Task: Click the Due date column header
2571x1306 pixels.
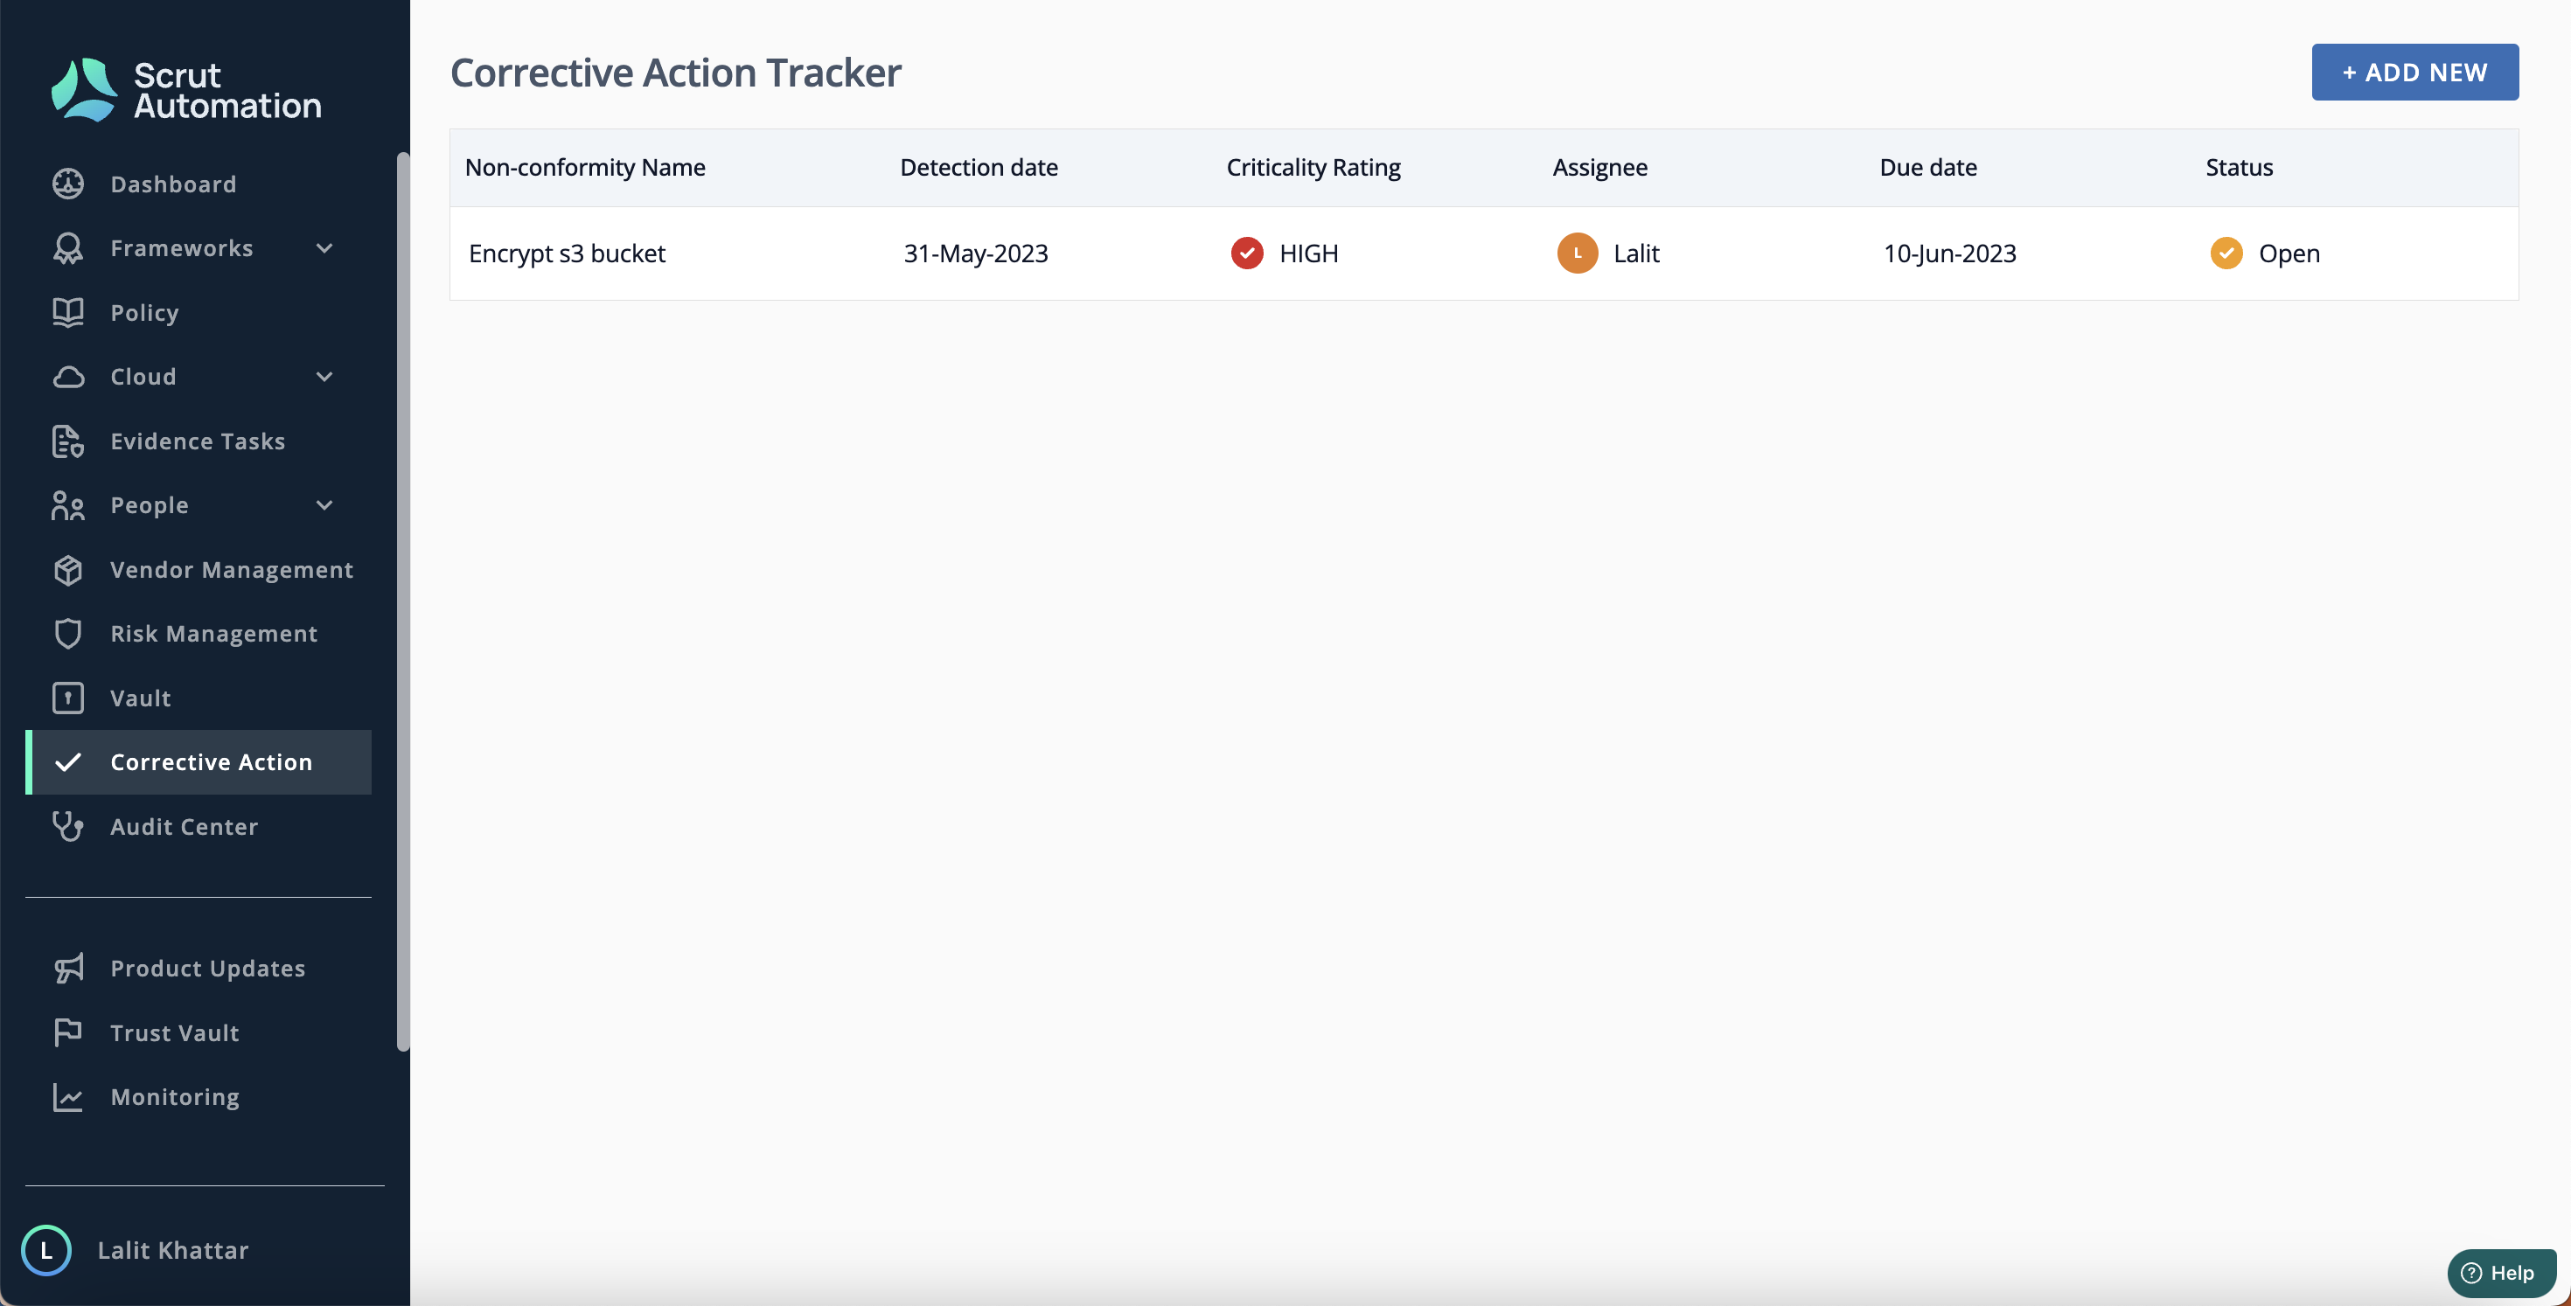Action: pos(1927,168)
